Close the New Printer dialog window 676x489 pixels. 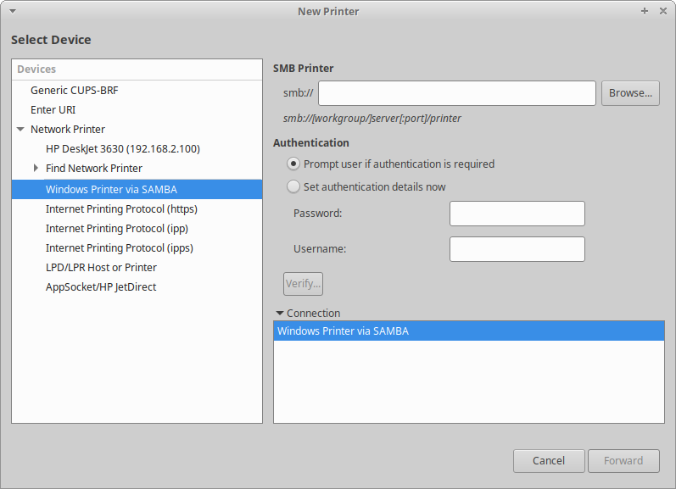(x=662, y=11)
